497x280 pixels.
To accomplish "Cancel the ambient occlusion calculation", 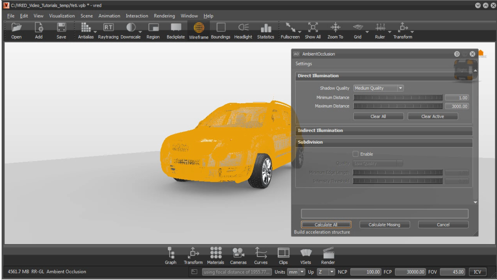I will (443, 225).
